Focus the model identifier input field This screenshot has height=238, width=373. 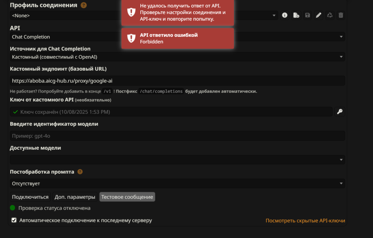click(177, 136)
